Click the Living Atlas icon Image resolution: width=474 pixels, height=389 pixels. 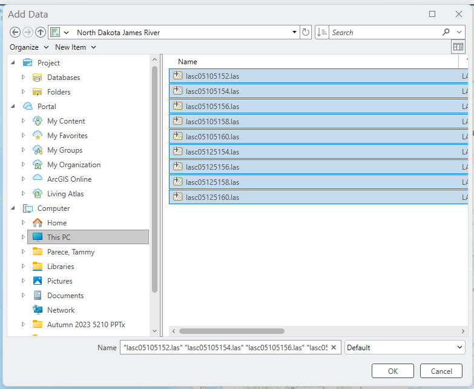click(x=37, y=193)
